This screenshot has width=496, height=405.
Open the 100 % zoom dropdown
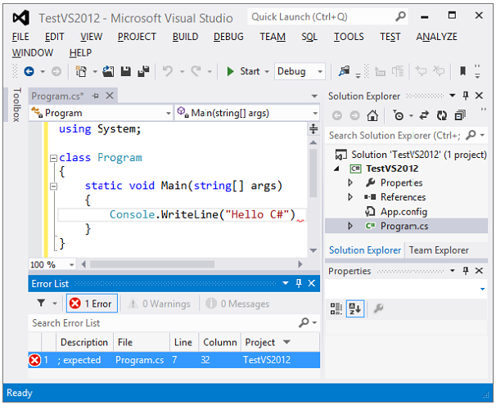(x=72, y=264)
